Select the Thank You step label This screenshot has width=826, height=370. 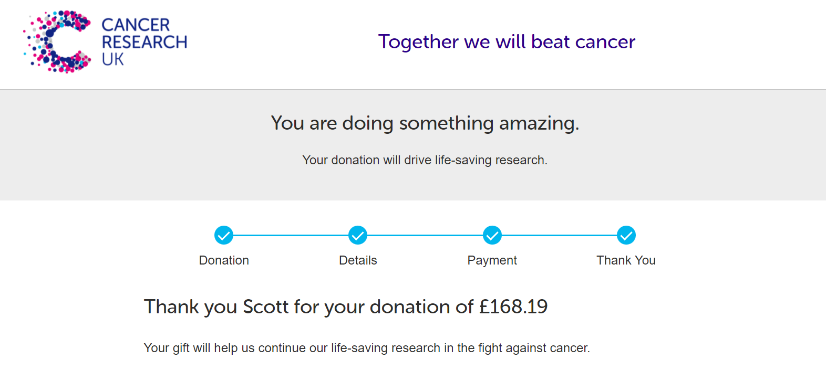(x=626, y=260)
